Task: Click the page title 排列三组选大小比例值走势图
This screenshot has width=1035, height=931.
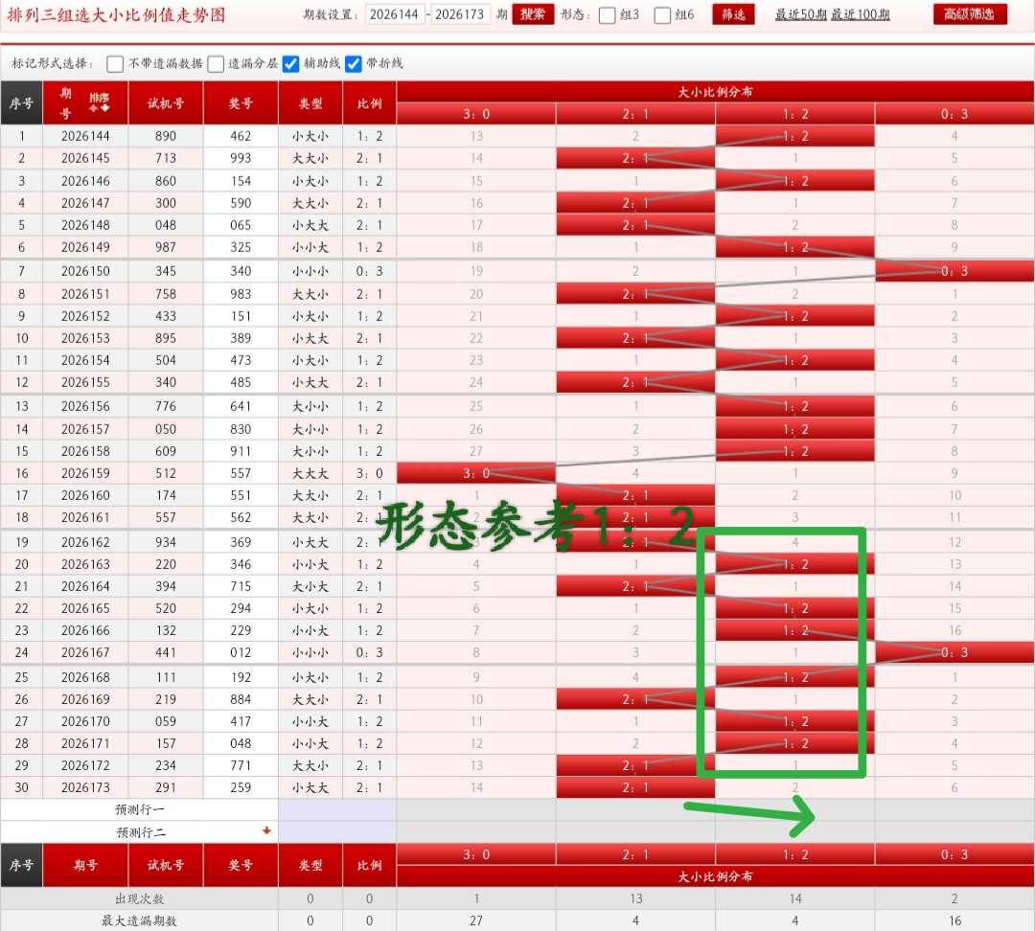Action: point(116,14)
